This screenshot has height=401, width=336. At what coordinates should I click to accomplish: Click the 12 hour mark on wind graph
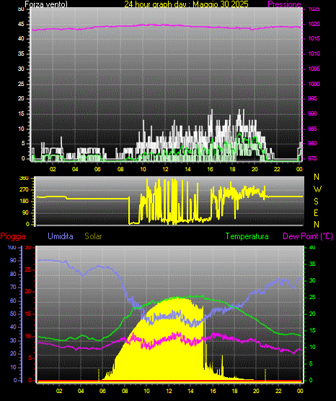click(x=165, y=169)
